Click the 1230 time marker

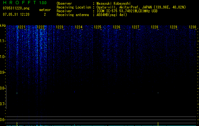192,27
